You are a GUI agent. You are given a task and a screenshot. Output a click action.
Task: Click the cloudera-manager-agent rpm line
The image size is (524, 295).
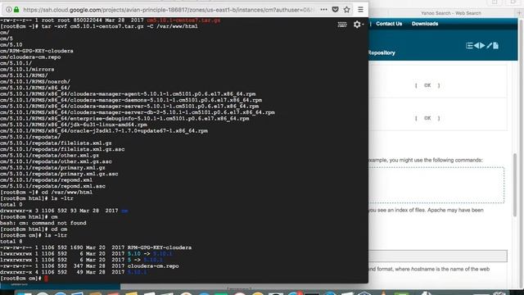point(128,94)
